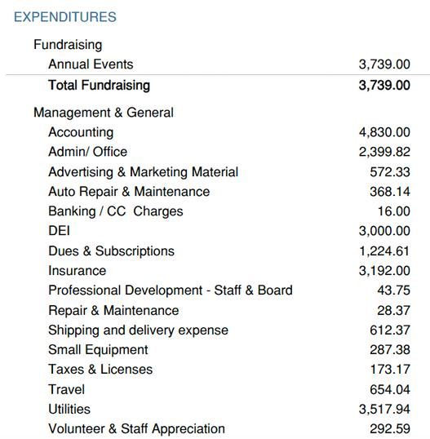Image resolution: width=430 pixels, height=439 pixels.
Task: Click the Banking / CC Charges label
Action: 116,211
